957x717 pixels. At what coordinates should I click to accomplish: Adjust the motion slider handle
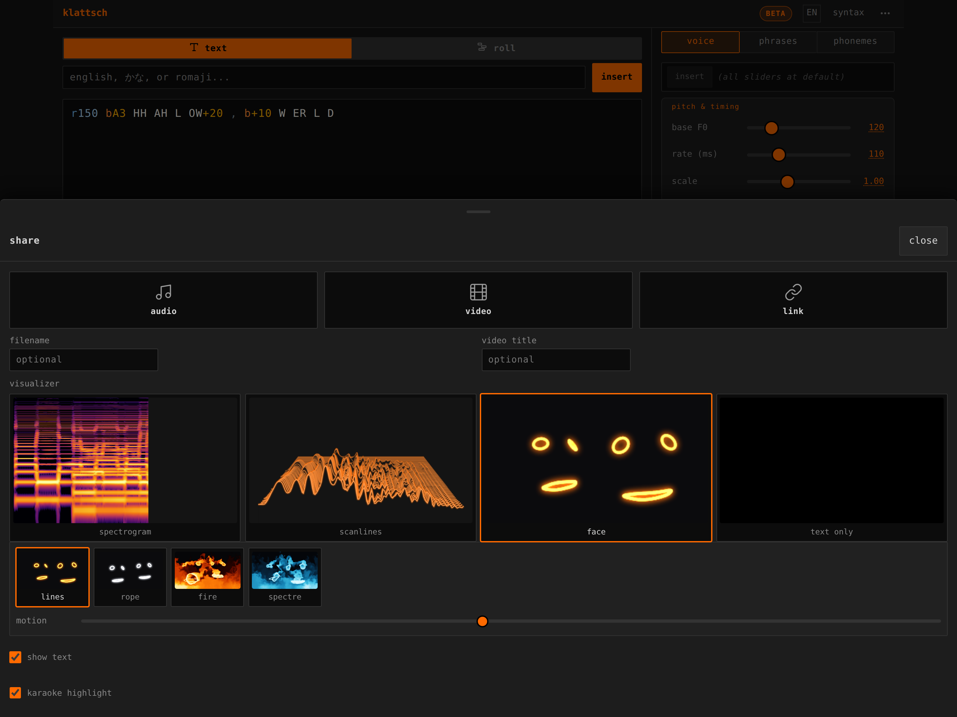click(x=482, y=621)
